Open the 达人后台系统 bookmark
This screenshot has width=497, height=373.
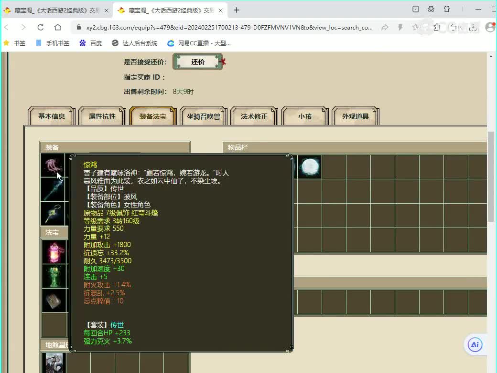click(x=135, y=43)
